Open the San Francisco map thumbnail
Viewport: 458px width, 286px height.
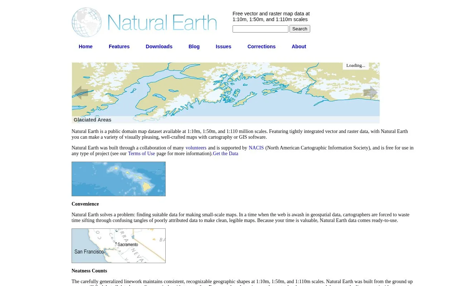pos(118,246)
